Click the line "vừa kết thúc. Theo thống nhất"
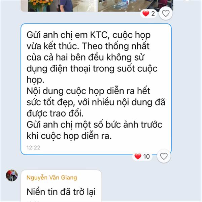202x202 pixels. click(x=88, y=46)
